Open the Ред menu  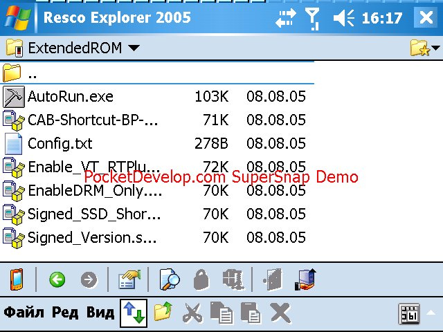(65, 313)
